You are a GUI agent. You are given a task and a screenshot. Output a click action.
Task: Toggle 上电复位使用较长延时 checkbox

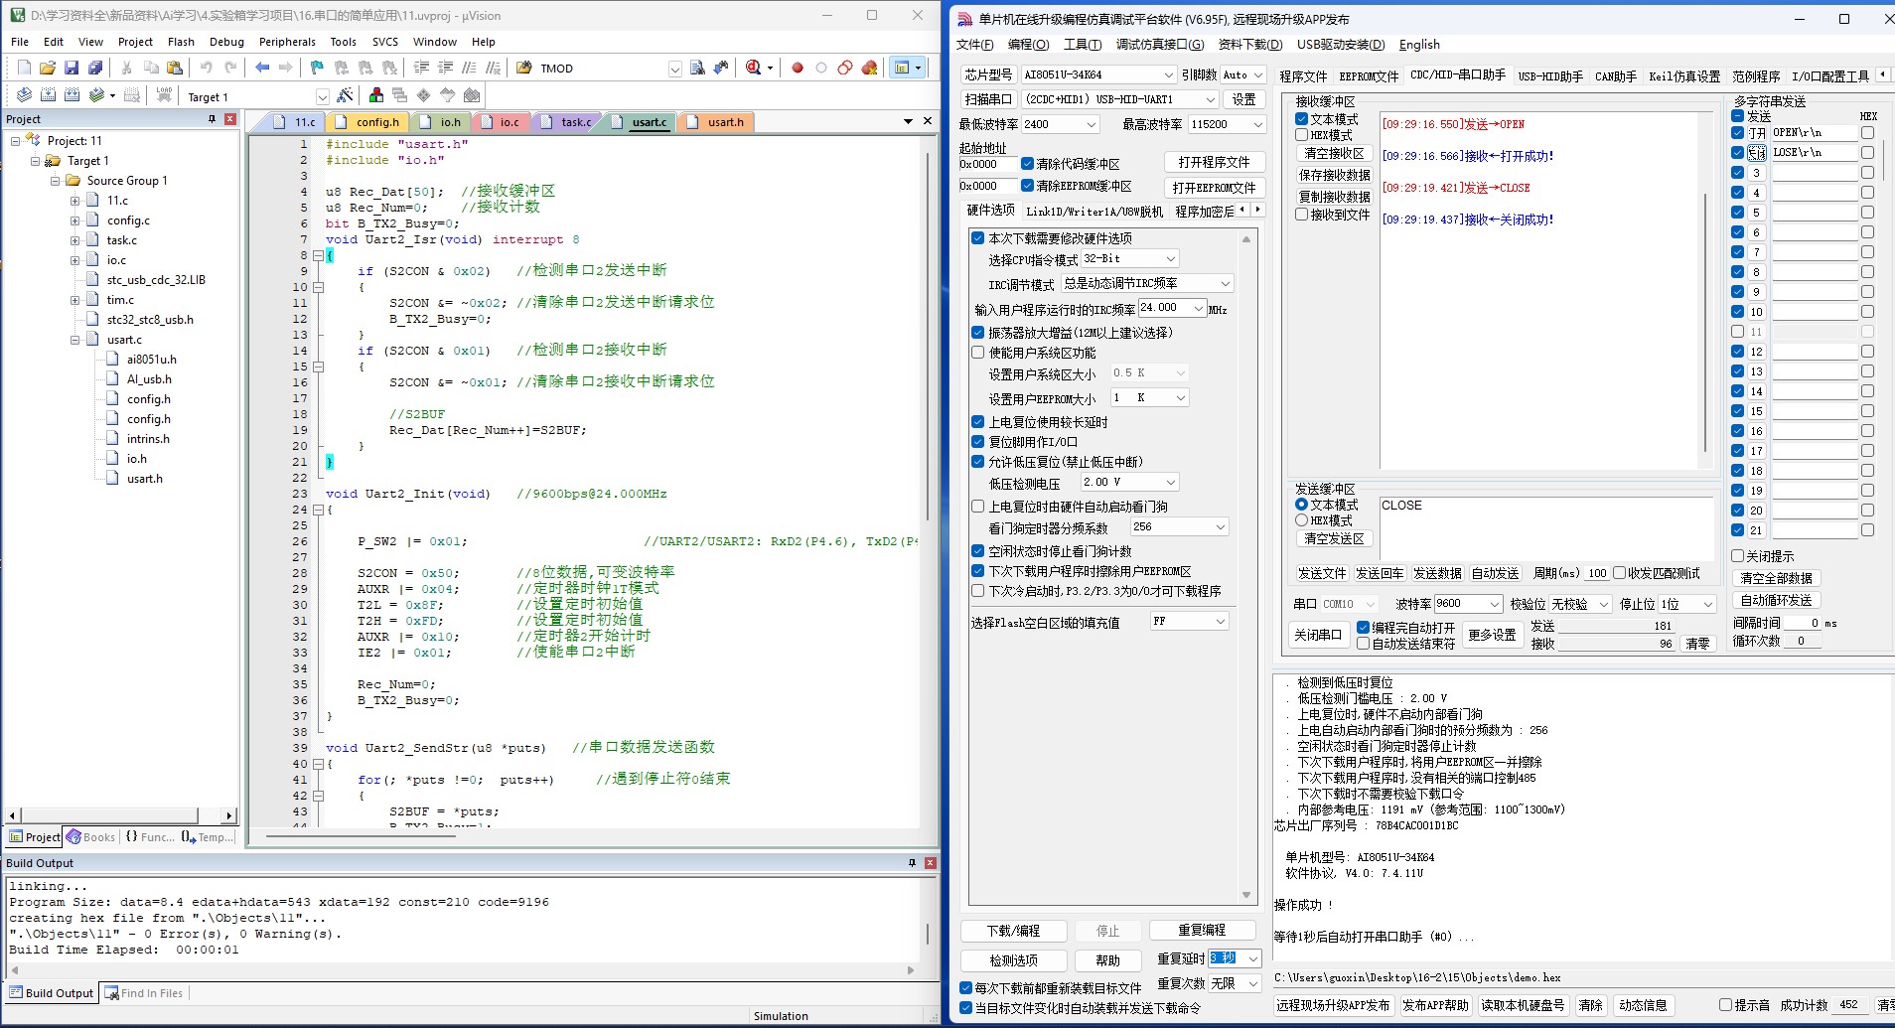(x=978, y=422)
